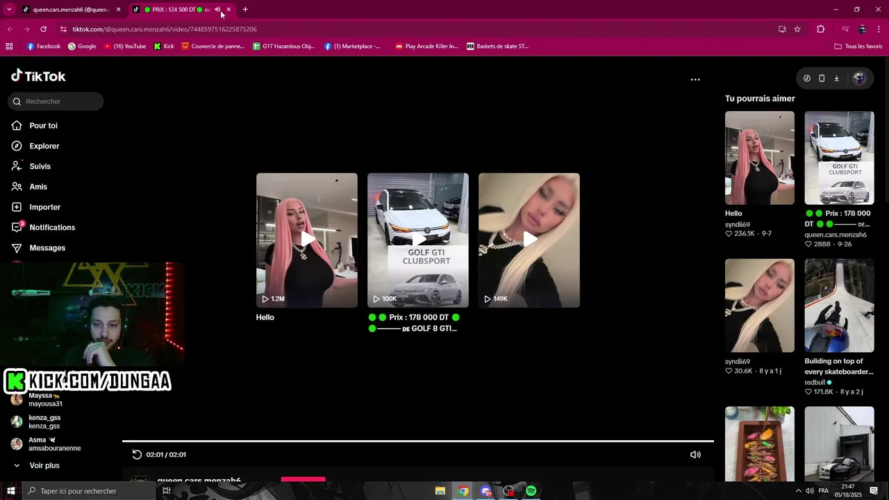Play the Hello suggested video with 1.2M views

click(x=307, y=240)
